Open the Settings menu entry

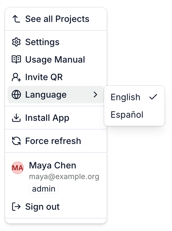coord(56,42)
